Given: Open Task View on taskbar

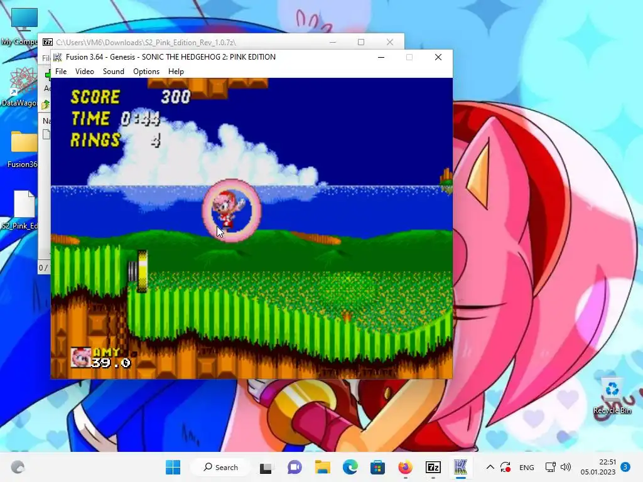Looking at the screenshot, I should point(266,467).
